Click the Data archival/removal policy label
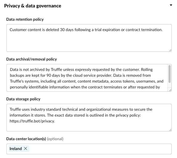Image resolution: width=177 pixels, height=158 pixels. coord(32,59)
